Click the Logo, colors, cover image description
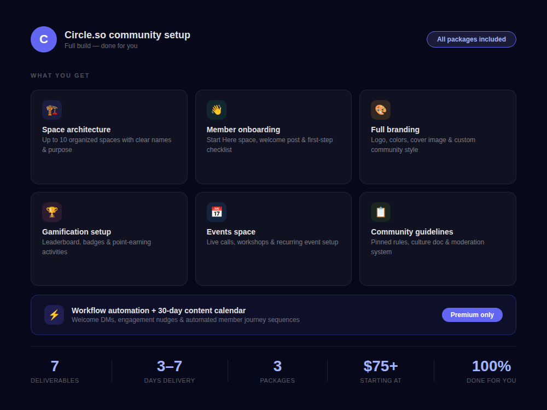 point(423,145)
